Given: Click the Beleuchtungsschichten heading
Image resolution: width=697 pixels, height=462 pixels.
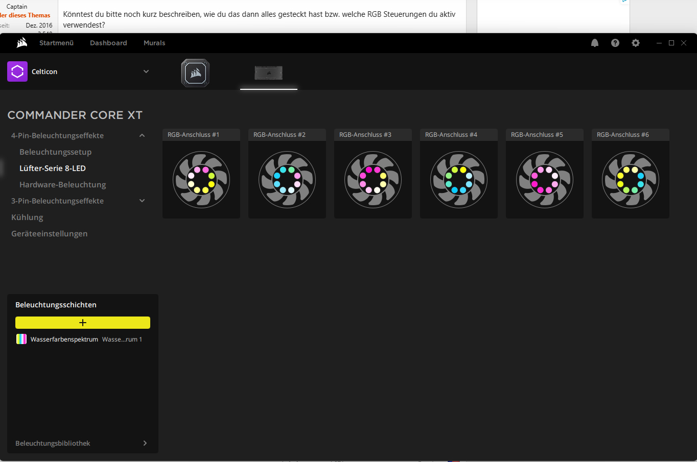Looking at the screenshot, I should [56, 305].
